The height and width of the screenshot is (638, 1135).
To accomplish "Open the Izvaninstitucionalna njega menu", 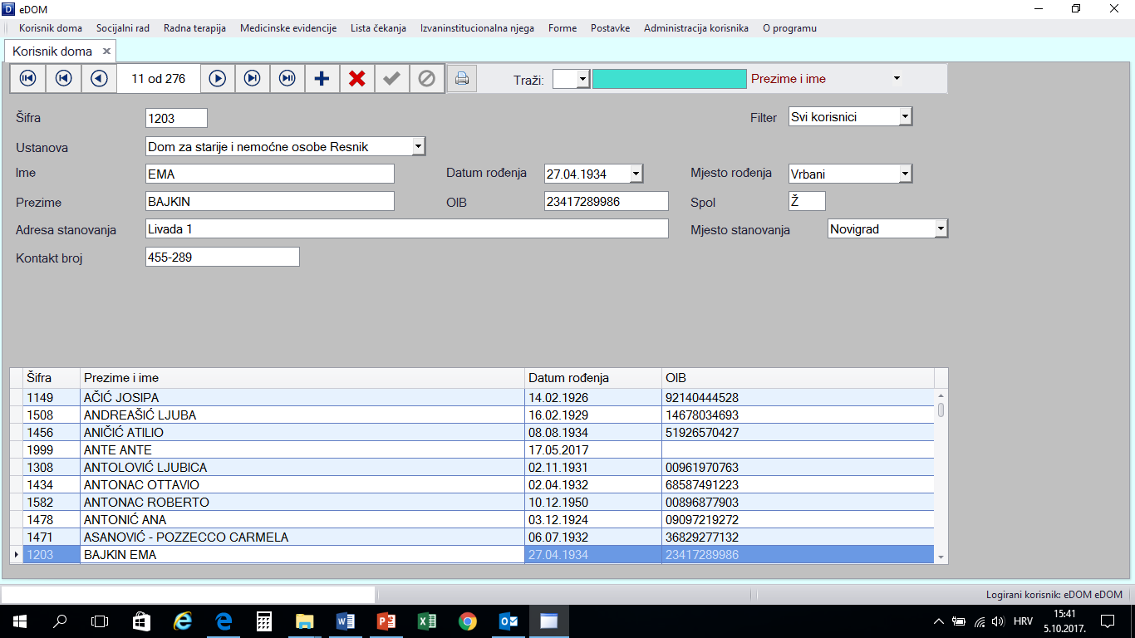I will (477, 28).
